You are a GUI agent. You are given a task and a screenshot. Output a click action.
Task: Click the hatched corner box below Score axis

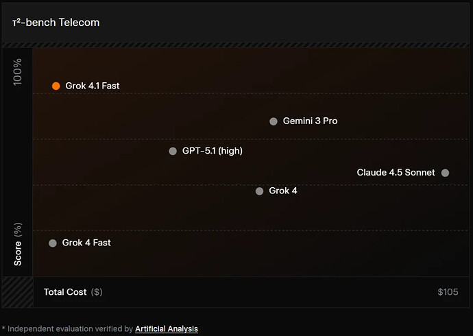(x=17, y=292)
